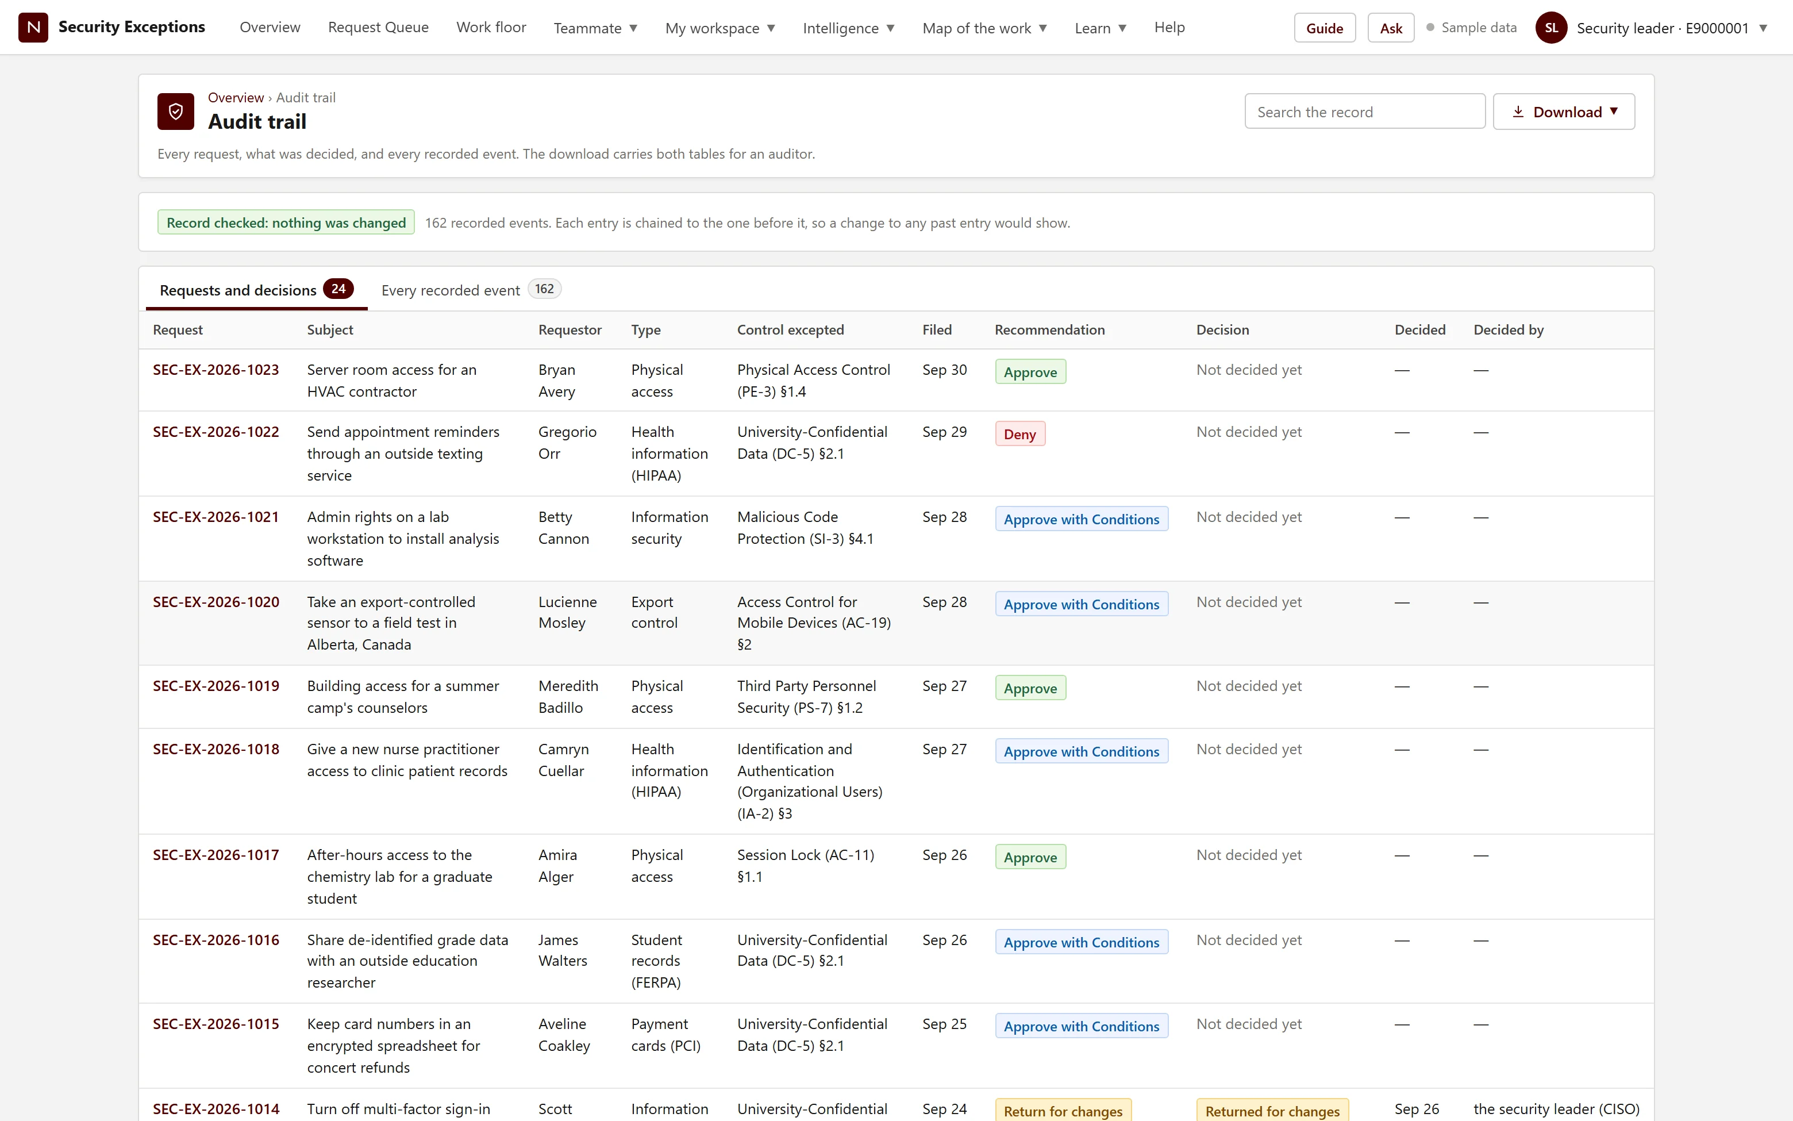The image size is (1793, 1121).
Task: Click the SL user avatar
Action: pyautogui.click(x=1550, y=28)
